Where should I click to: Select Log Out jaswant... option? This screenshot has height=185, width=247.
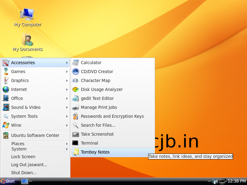pos(36,165)
